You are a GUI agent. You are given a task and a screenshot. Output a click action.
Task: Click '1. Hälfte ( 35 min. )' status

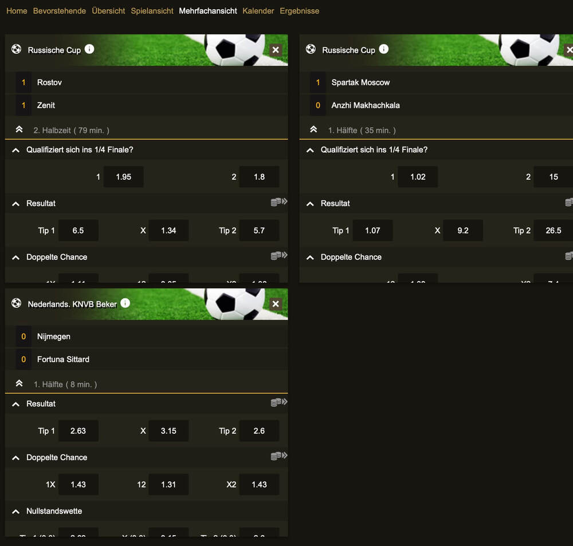(x=362, y=130)
